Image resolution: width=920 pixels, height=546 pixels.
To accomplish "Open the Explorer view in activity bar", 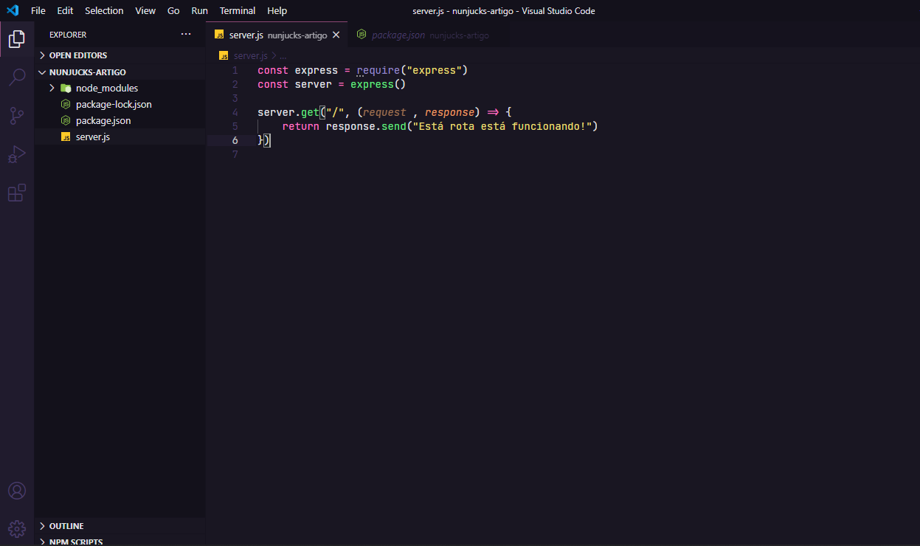I will click(17, 38).
